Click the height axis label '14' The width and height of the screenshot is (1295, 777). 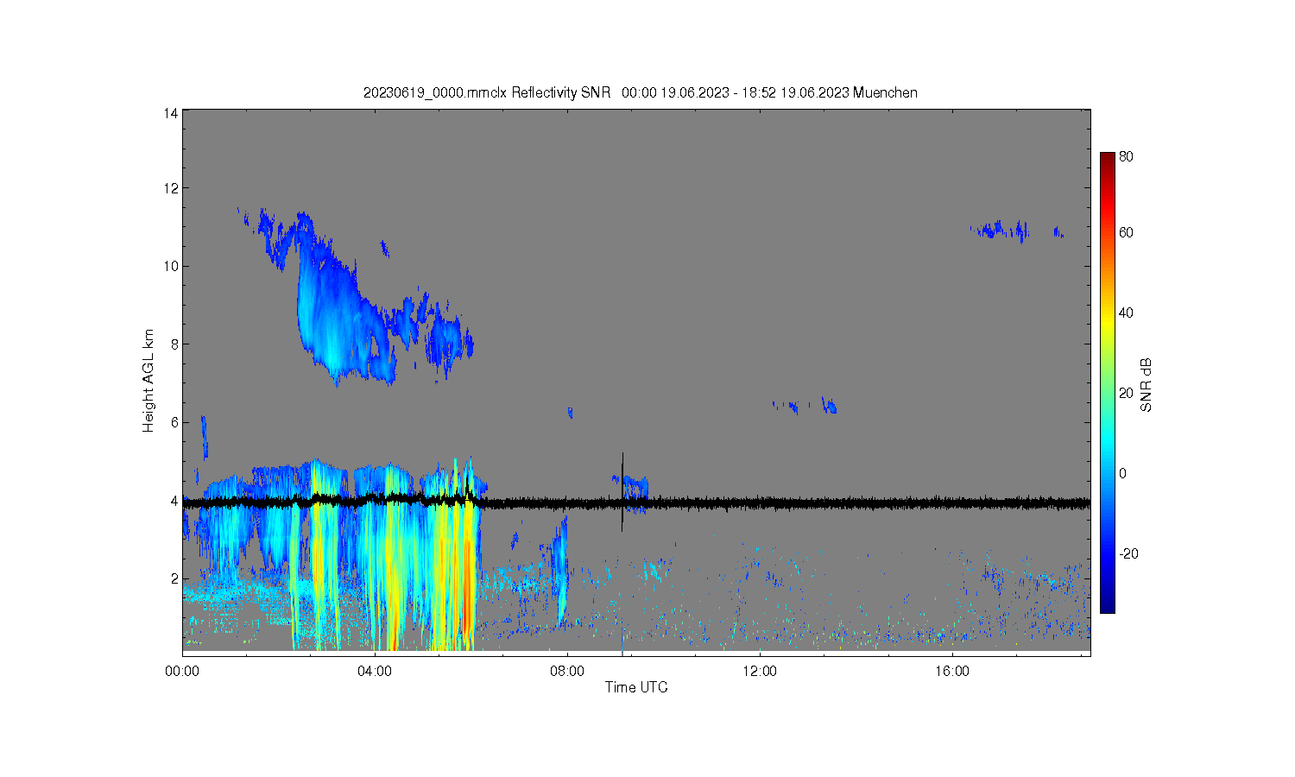[171, 113]
